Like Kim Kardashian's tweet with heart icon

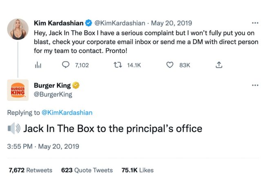point(170,65)
